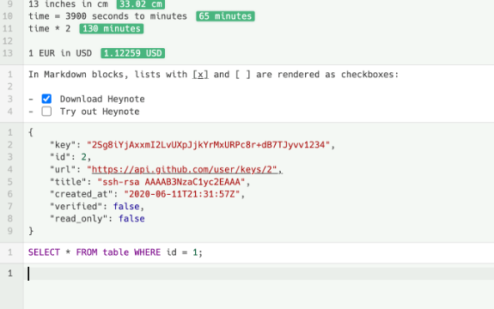The image size is (494, 309).
Task: Click the 33.02 cm result badge
Action: 141,4
